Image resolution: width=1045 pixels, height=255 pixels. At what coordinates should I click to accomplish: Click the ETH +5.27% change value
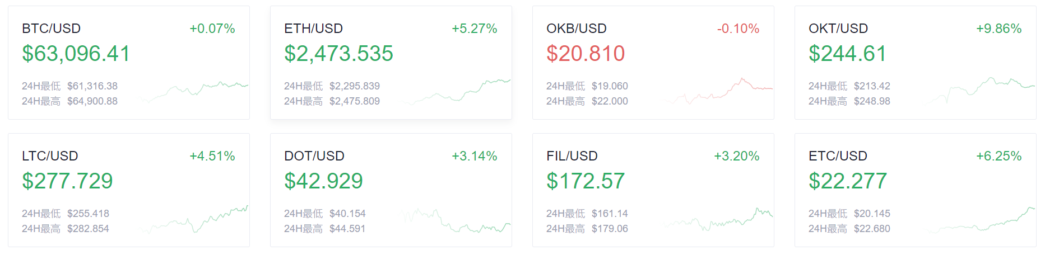(x=474, y=29)
